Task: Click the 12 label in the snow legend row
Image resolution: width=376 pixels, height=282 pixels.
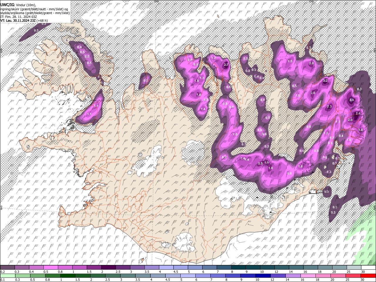Action: pos(277,272)
